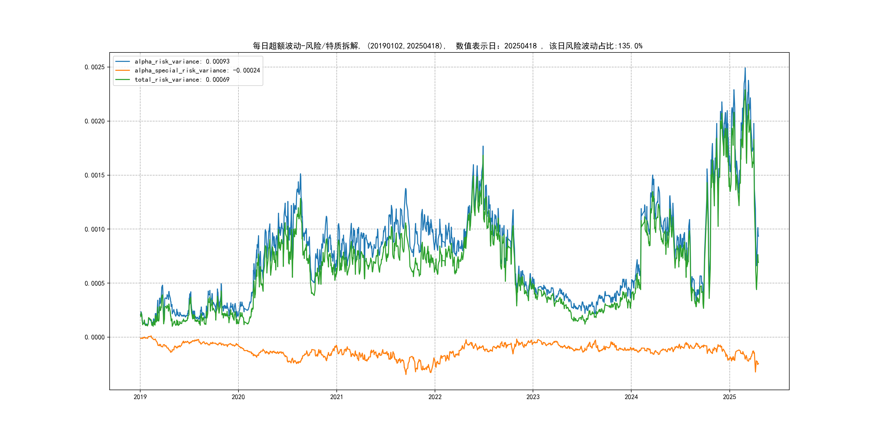This screenshot has width=877, height=438.
Task: Click the 2024 x-axis tick label
Action: click(x=631, y=397)
